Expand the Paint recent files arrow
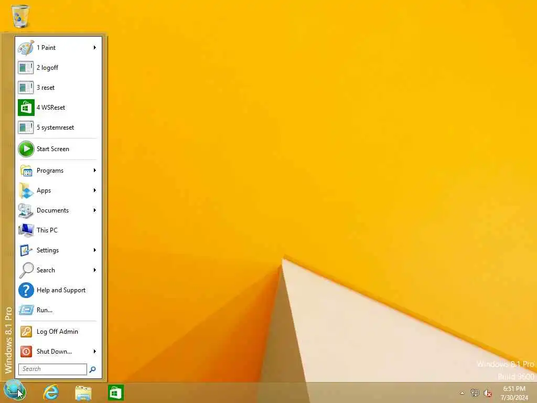The image size is (537, 403). (x=94, y=48)
